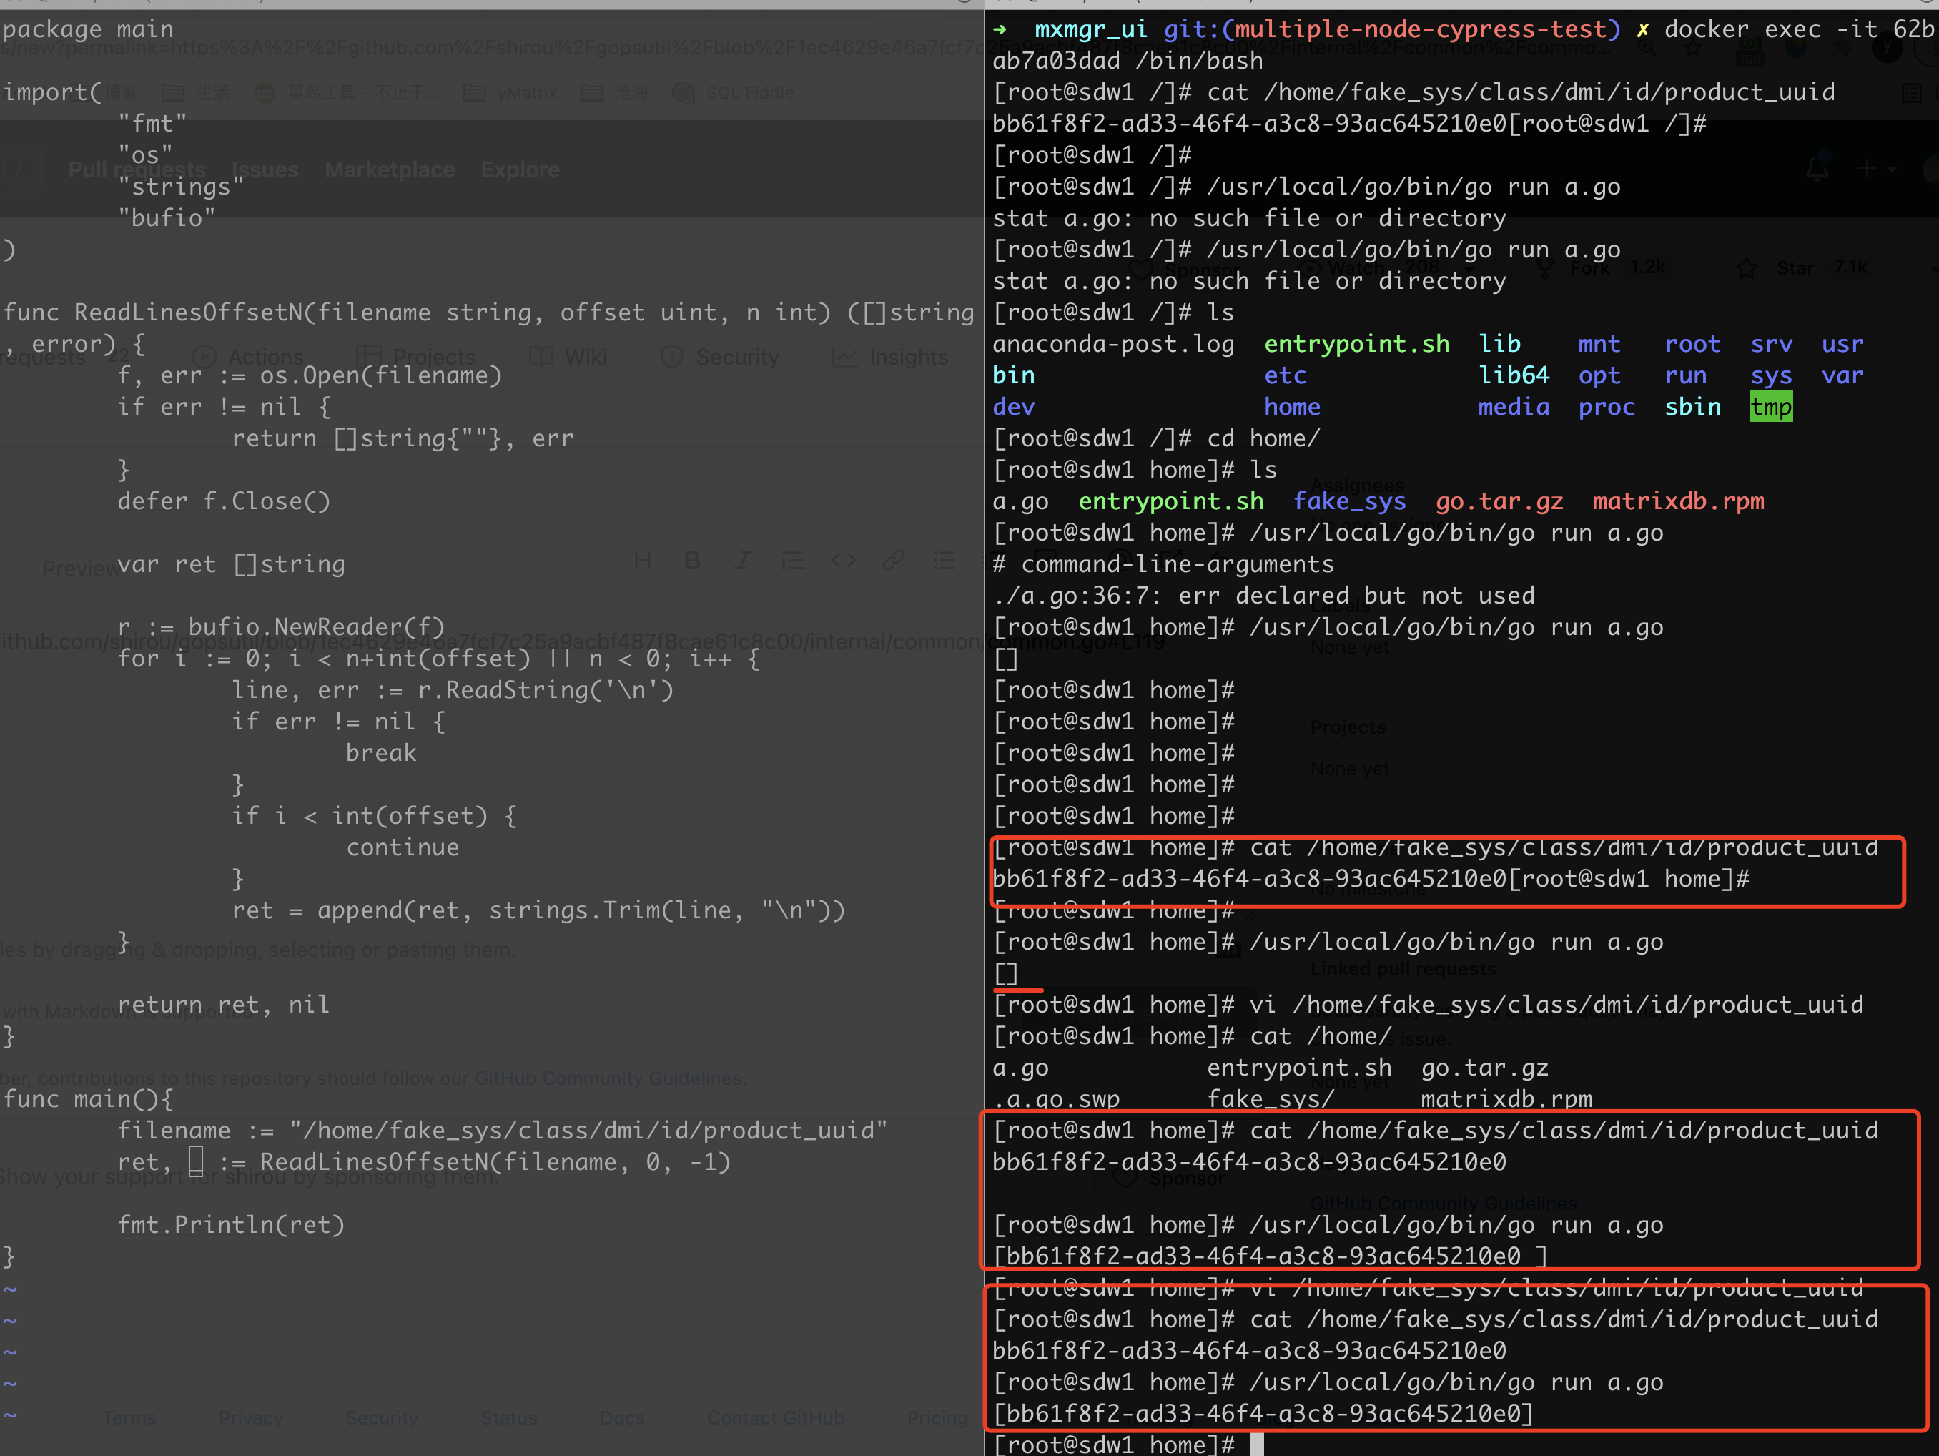This screenshot has width=1939, height=1456.
Task: Click the 'proc' directory in ls output
Action: (x=1607, y=407)
